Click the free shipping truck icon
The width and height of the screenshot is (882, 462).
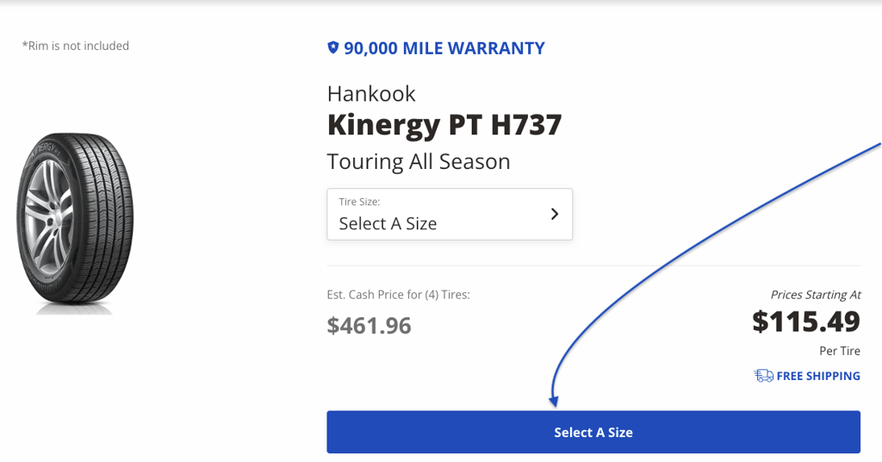[x=763, y=376]
